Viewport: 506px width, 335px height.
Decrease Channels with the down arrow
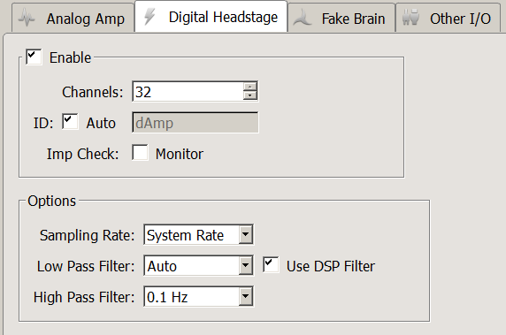click(x=250, y=95)
